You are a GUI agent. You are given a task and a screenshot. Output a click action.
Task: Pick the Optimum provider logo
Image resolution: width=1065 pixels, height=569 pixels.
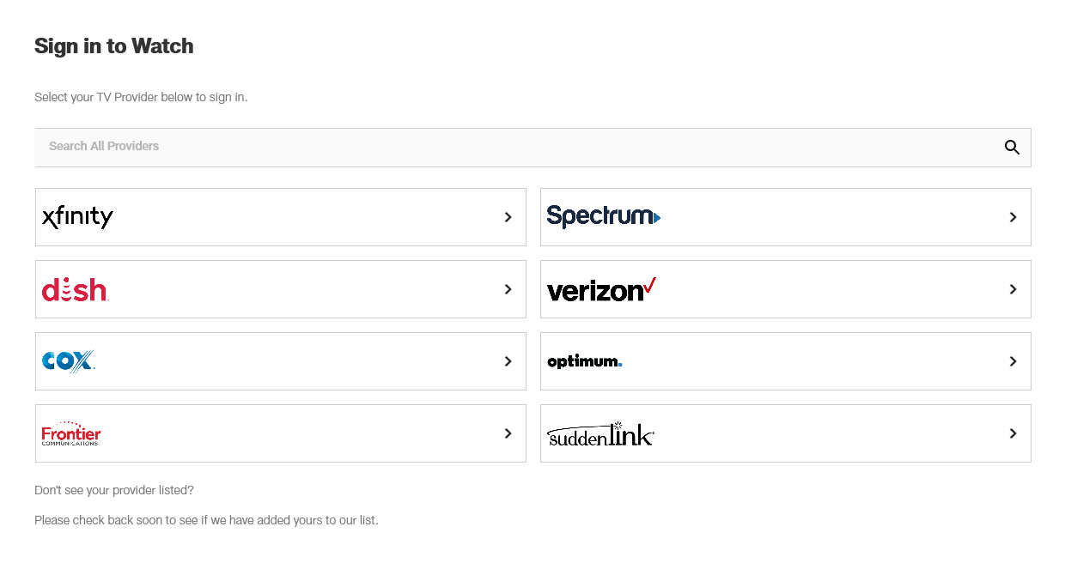coord(584,361)
